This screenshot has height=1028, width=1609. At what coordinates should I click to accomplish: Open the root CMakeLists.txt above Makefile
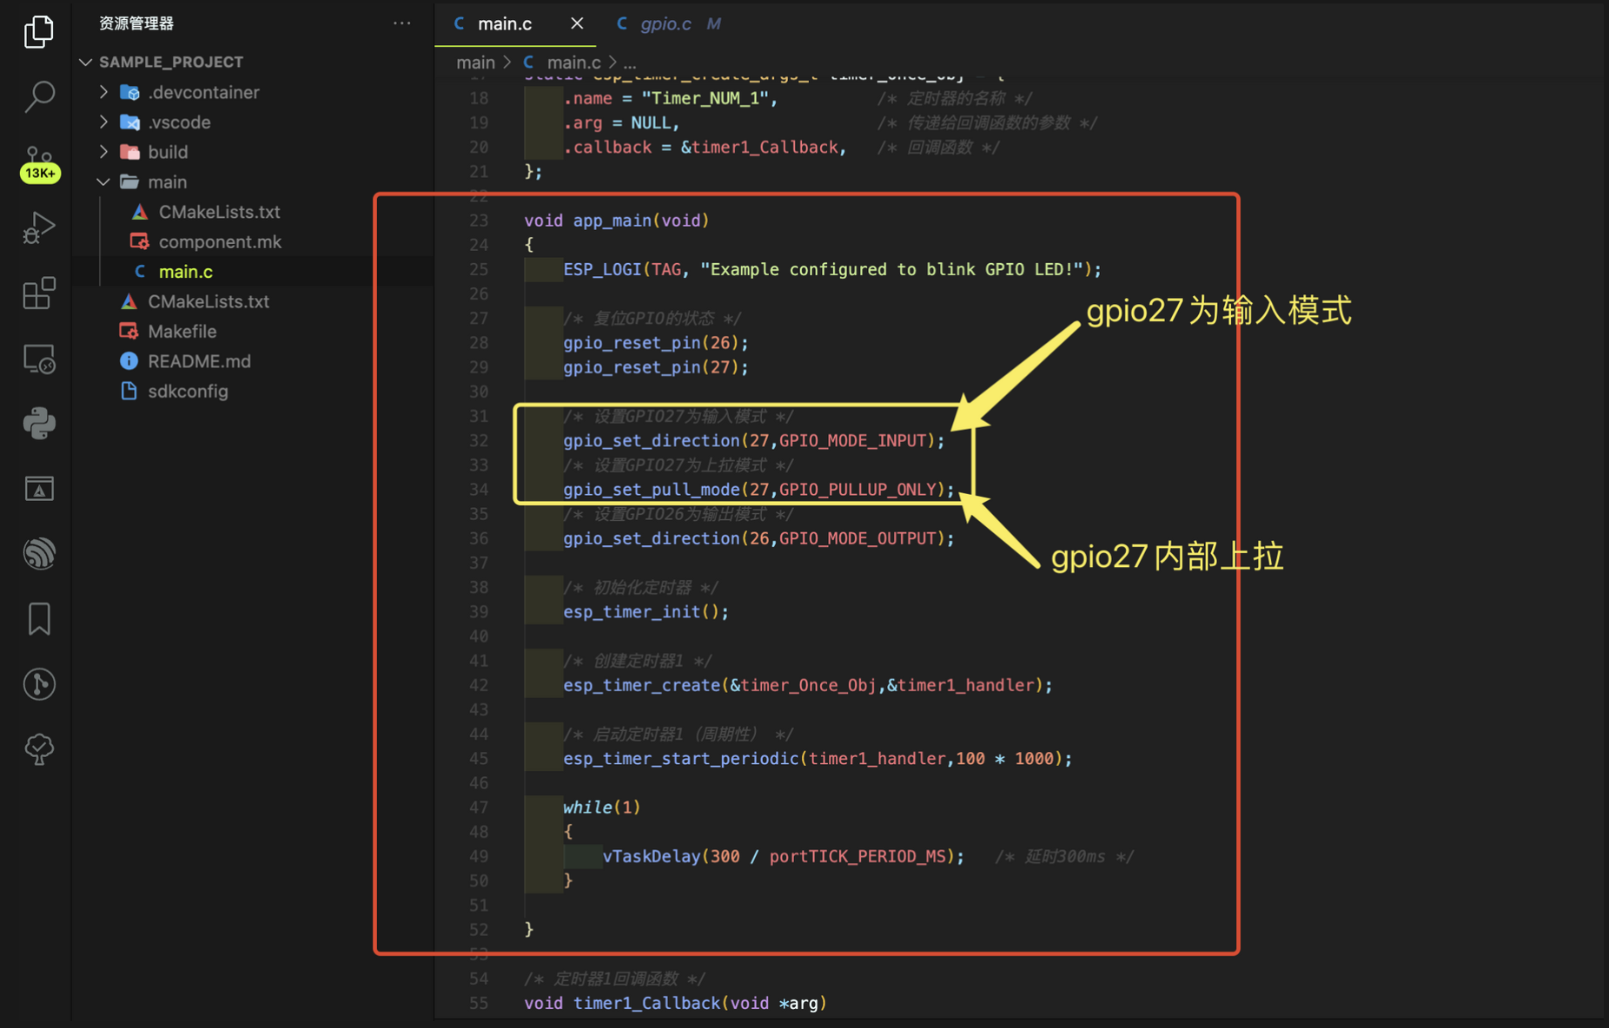click(209, 301)
